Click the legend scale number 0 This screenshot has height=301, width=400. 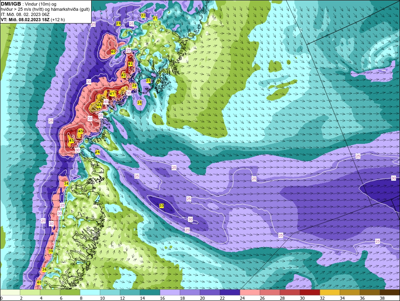pyautogui.click(x=1, y=298)
